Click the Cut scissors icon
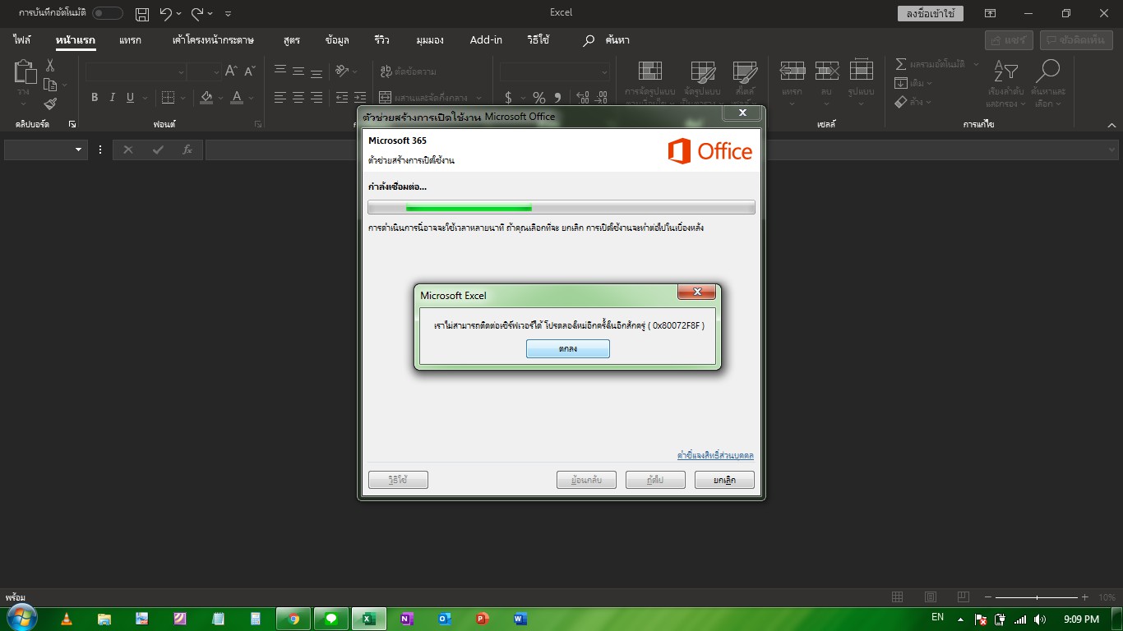This screenshot has height=631, width=1123. pos(50,66)
